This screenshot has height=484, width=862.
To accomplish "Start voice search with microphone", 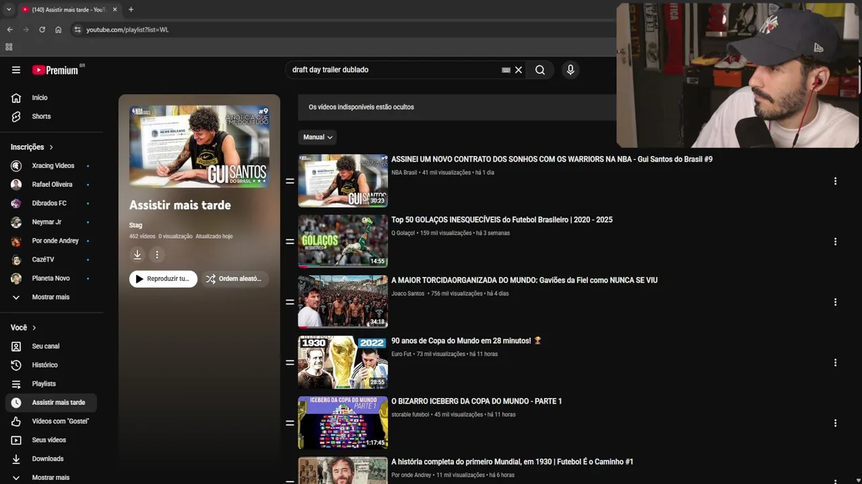I will point(570,70).
